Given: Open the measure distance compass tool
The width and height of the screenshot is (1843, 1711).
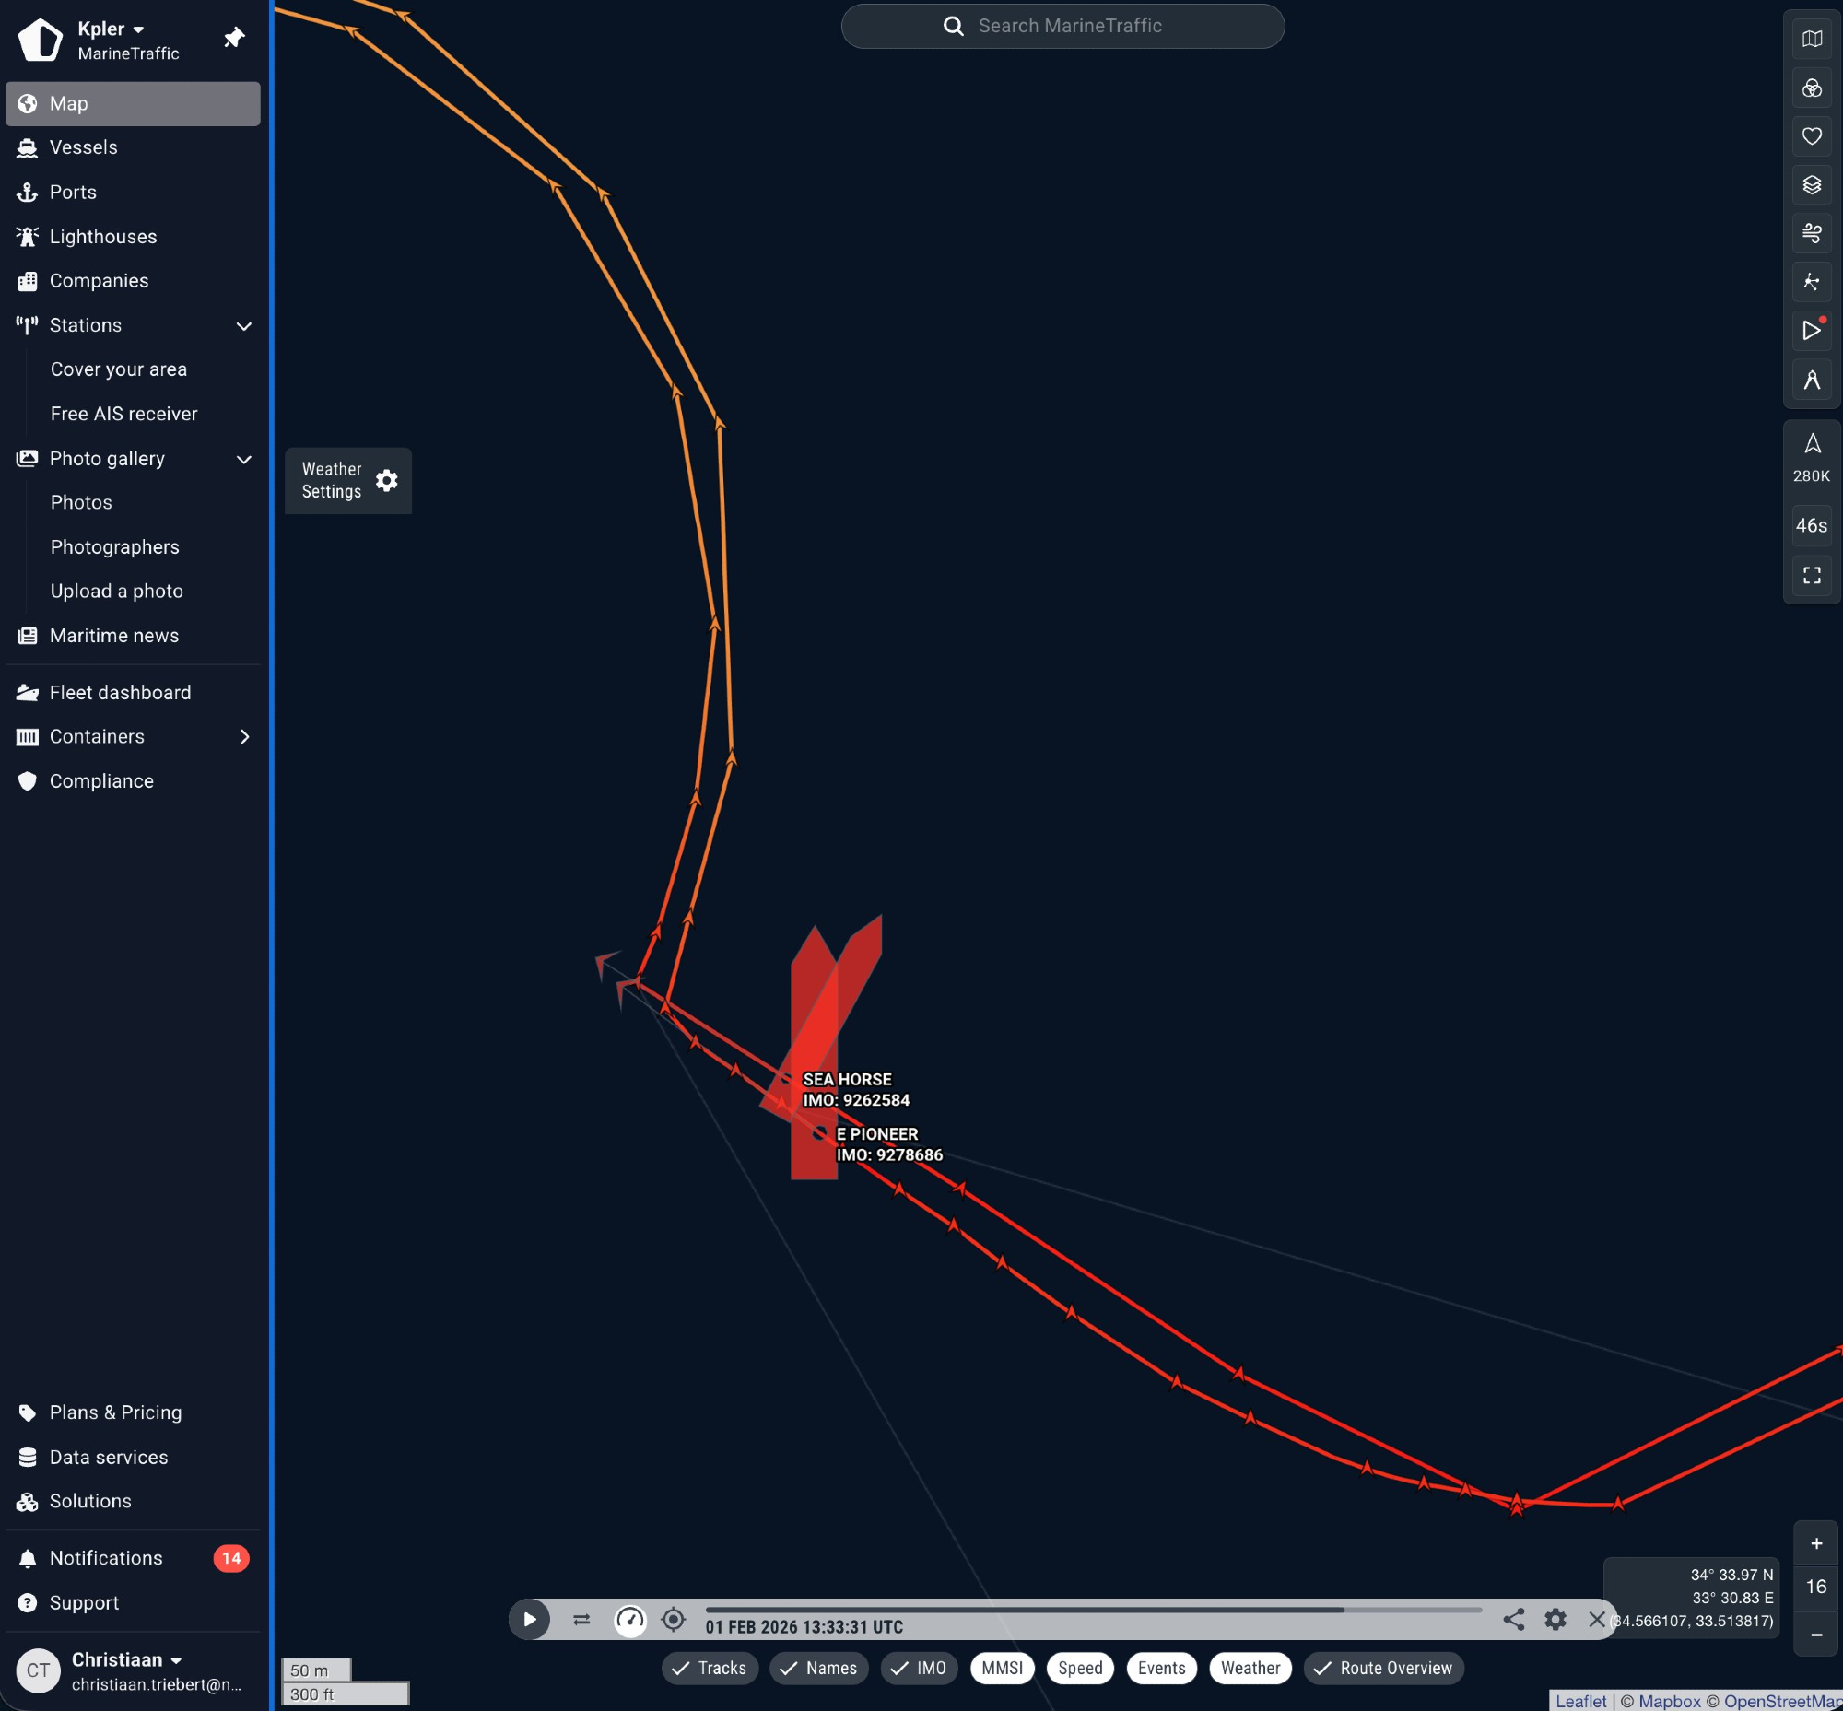Looking at the screenshot, I should tap(1811, 380).
